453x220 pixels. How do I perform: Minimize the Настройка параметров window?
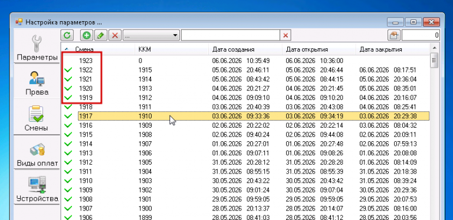pos(396,22)
